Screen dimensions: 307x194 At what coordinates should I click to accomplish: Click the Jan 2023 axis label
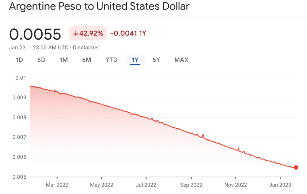pyautogui.click(x=280, y=185)
